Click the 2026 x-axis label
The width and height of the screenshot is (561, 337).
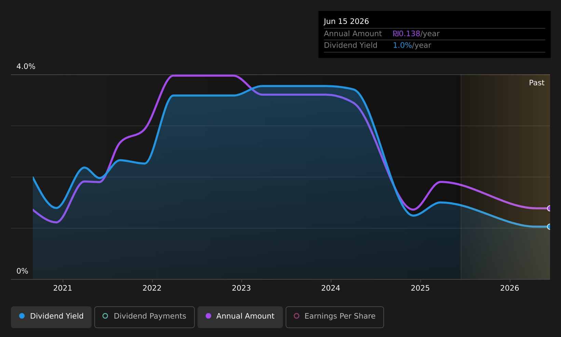(509, 288)
